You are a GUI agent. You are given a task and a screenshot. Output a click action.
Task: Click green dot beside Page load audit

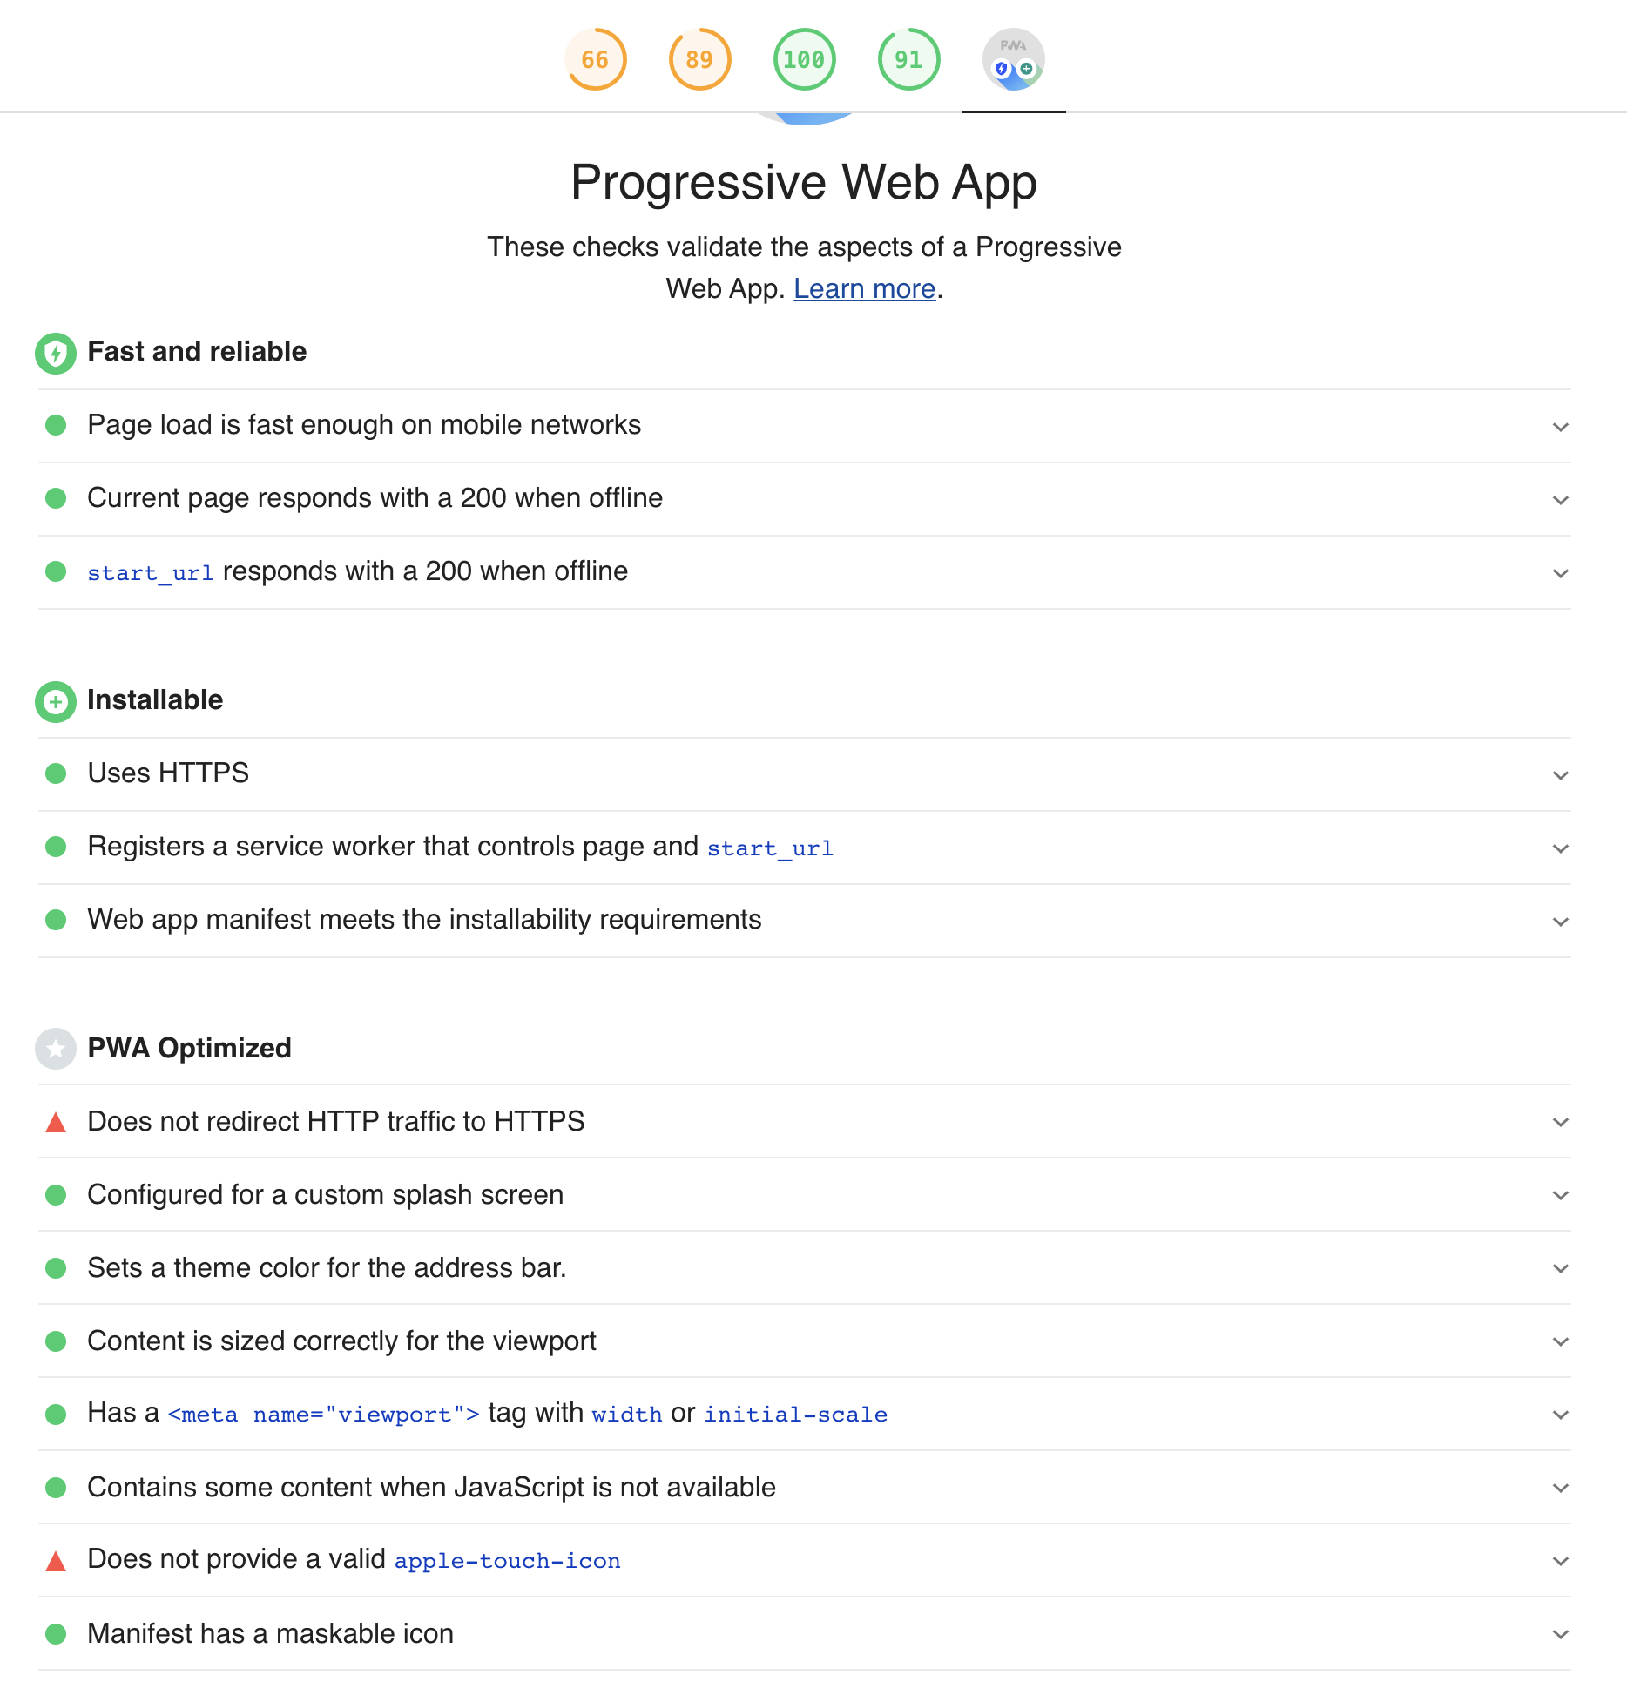(x=56, y=425)
